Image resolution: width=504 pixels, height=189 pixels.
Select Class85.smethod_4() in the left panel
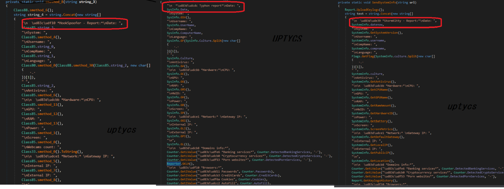[41, 37]
